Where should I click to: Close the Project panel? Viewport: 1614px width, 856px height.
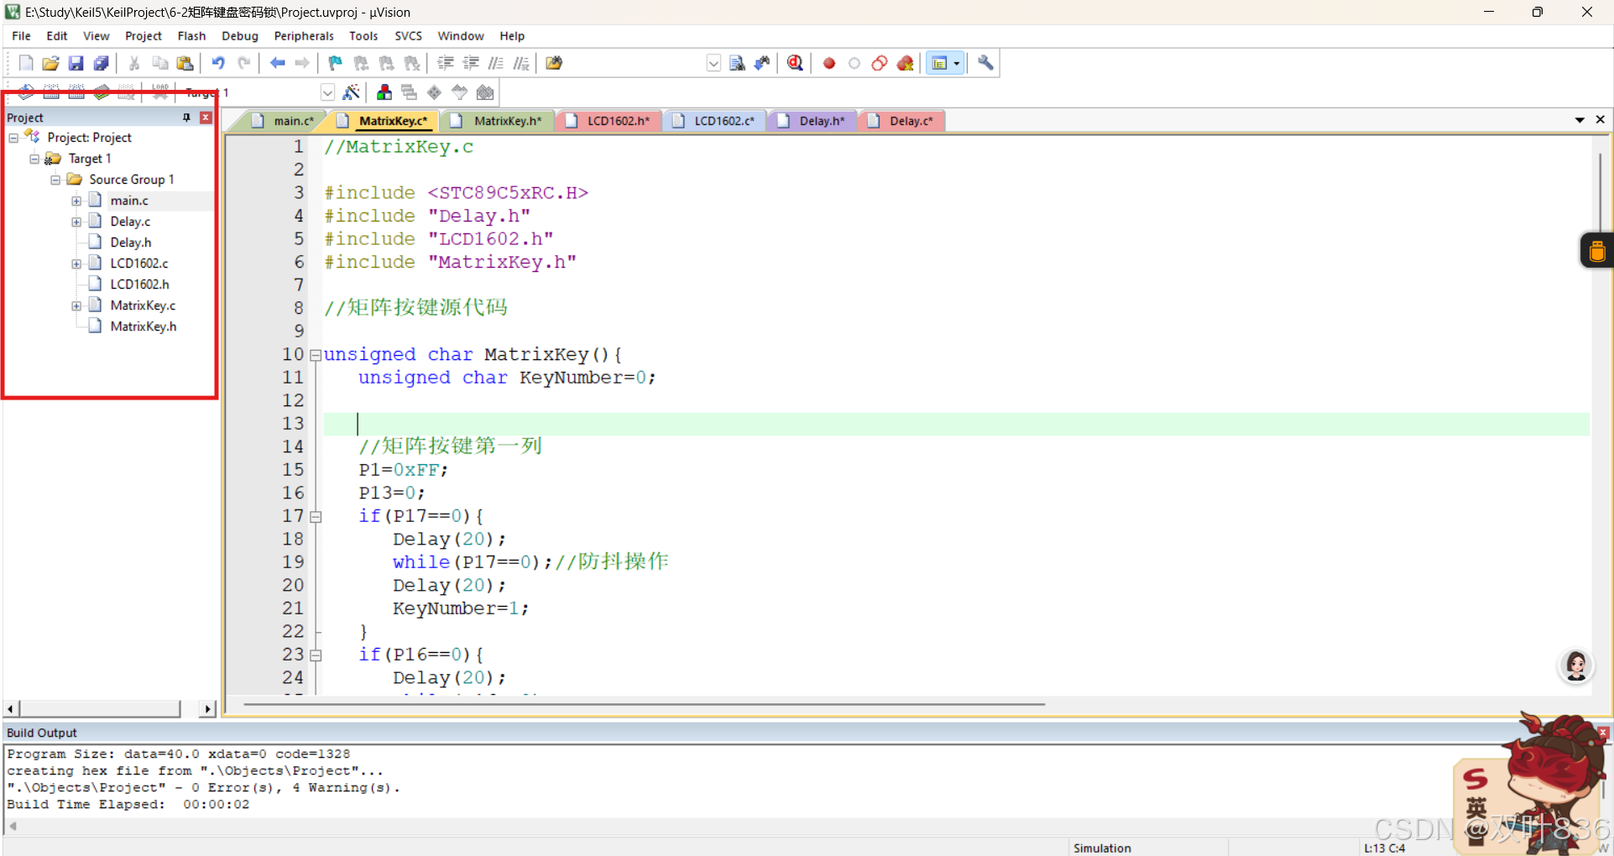coord(206,117)
